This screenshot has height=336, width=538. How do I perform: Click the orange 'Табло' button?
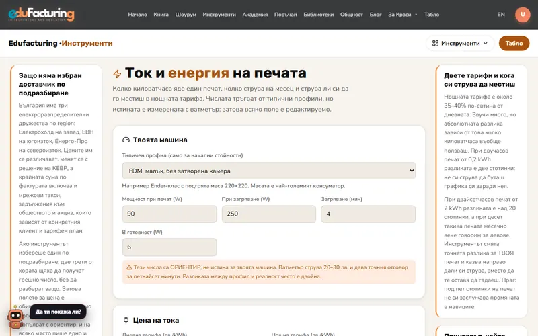pyautogui.click(x=514, y=43)
